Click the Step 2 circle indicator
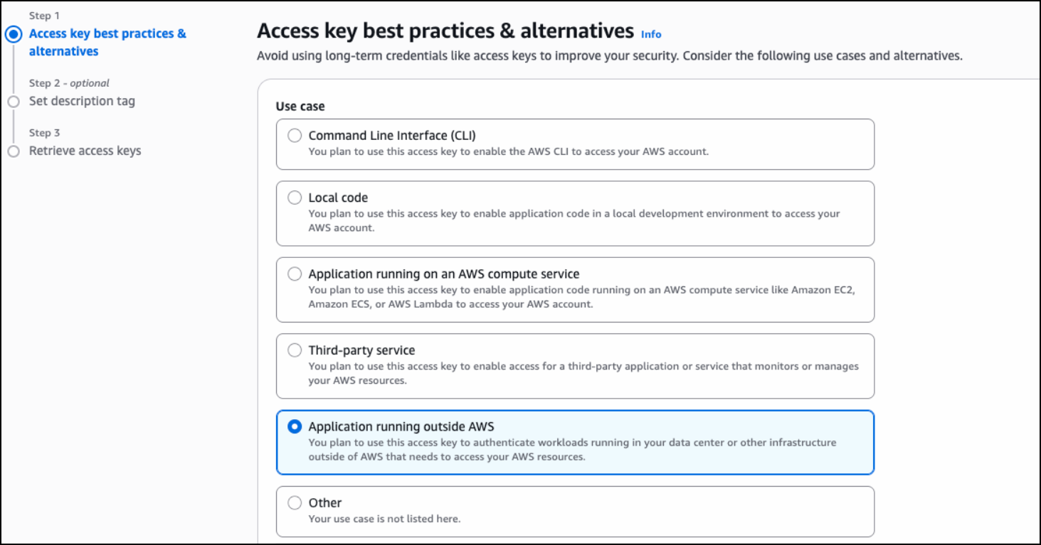This screenshot has width=1041, height=545. click(14, 102)
